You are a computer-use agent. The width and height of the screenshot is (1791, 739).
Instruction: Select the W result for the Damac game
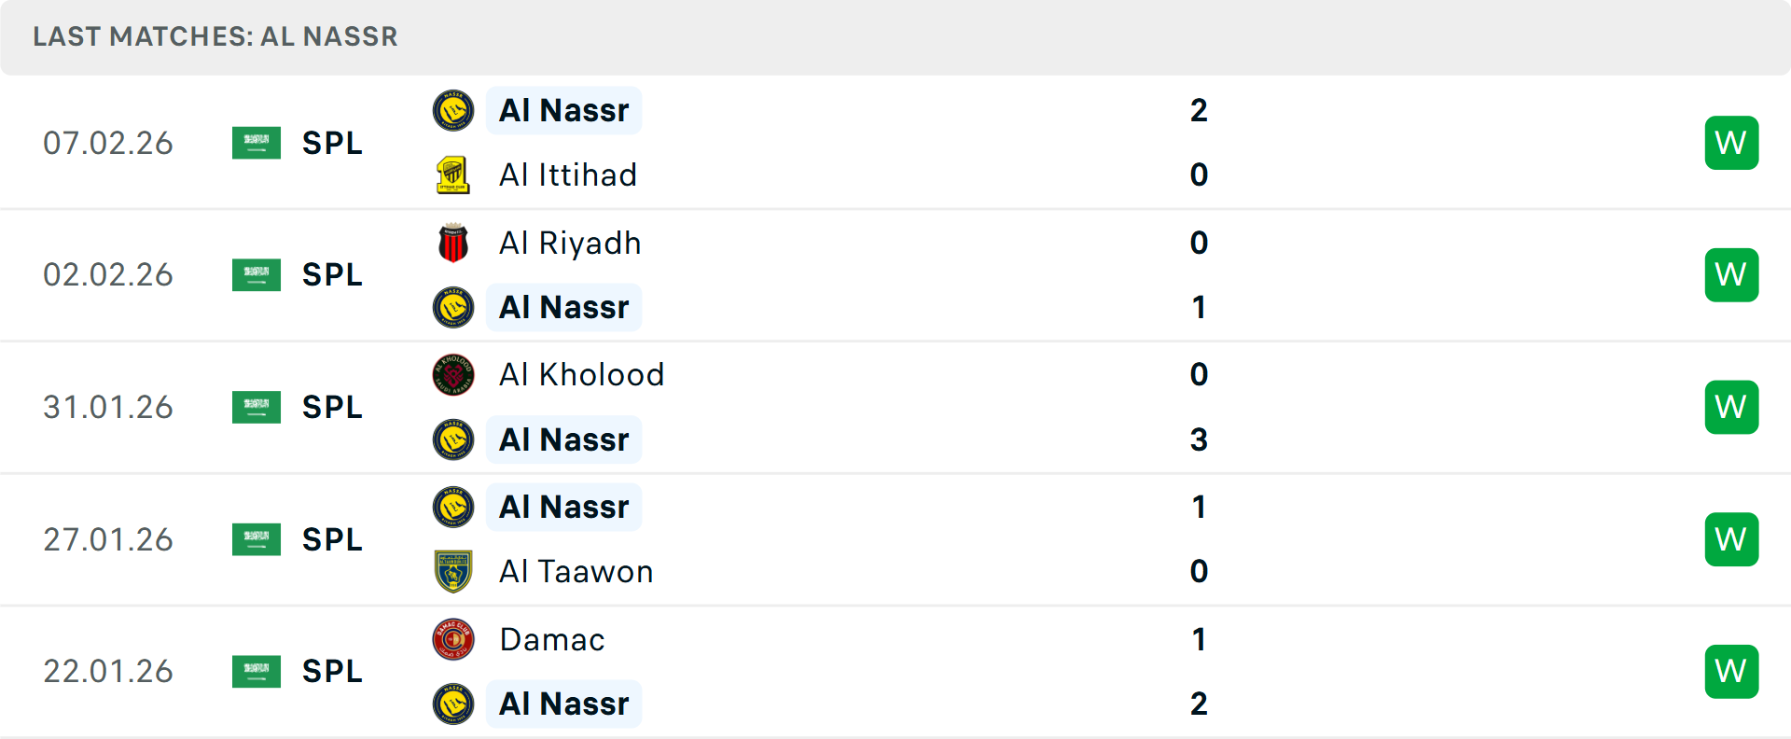(1731, 671)
